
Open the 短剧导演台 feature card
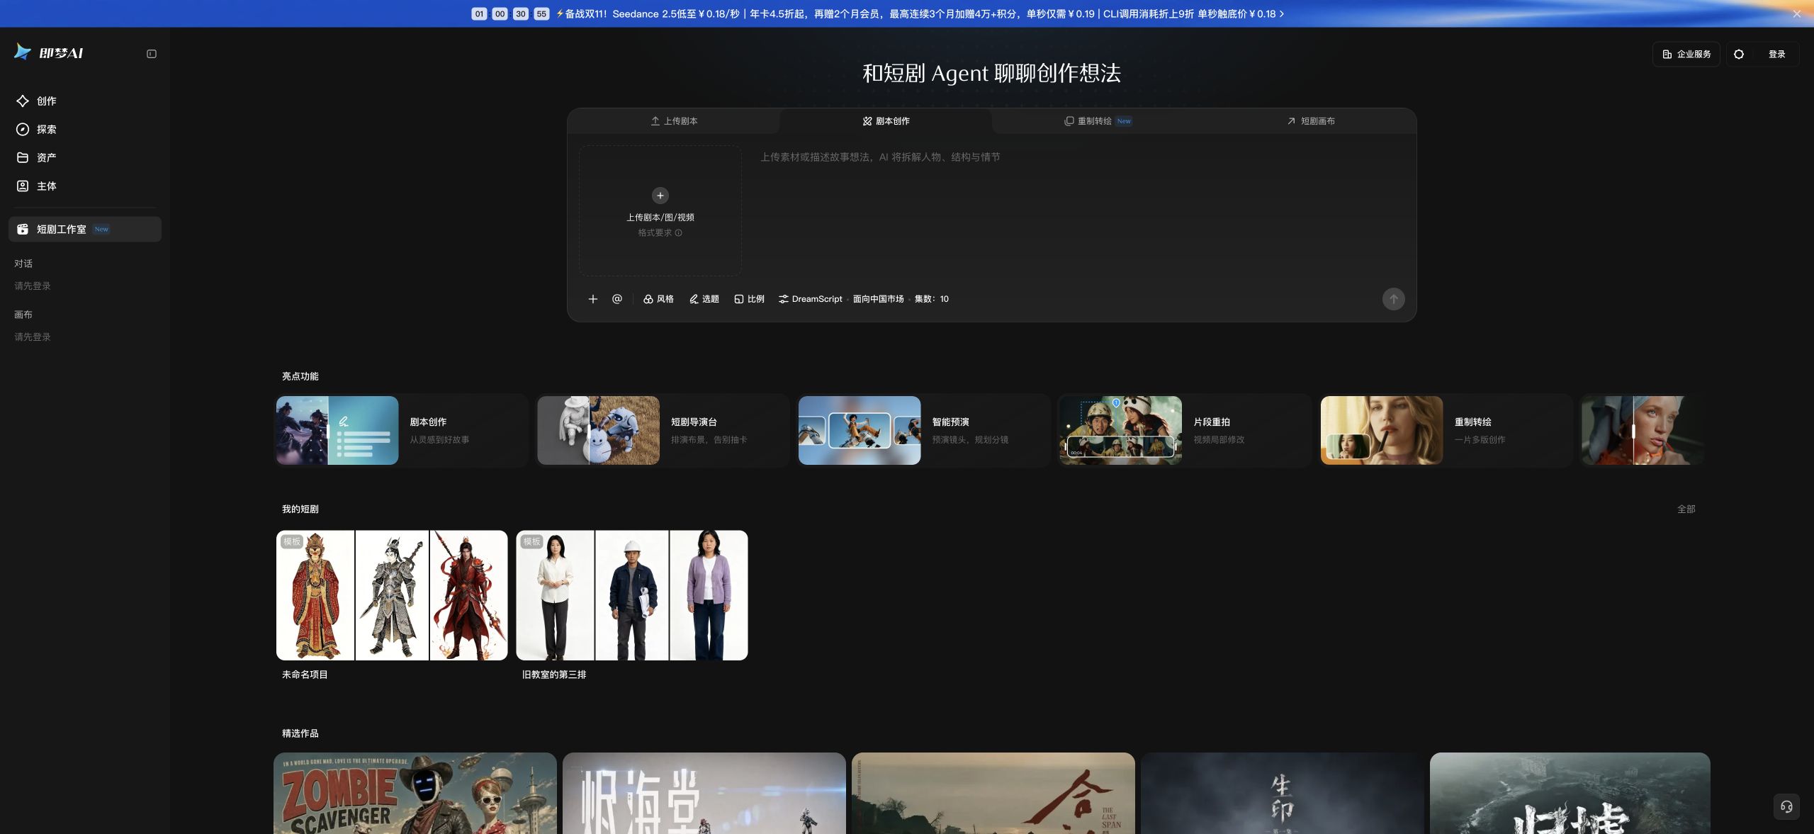pos(663,430)
